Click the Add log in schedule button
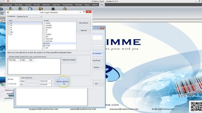Viewport: 202px width, 113px height. coord(62,82)
